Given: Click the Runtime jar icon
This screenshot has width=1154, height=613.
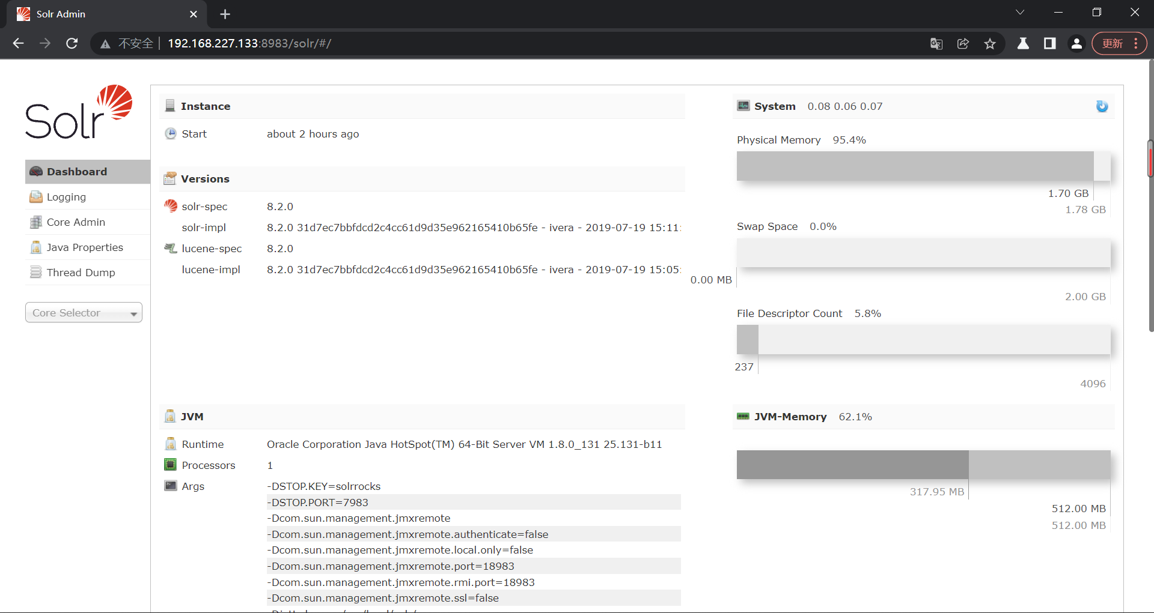Looking at the screenshot, I should tap(171, 444).
